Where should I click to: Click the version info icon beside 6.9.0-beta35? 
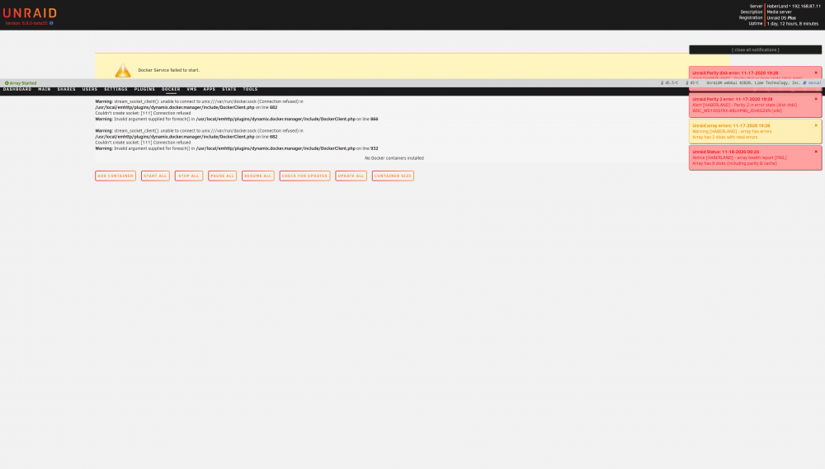point(51,23)
